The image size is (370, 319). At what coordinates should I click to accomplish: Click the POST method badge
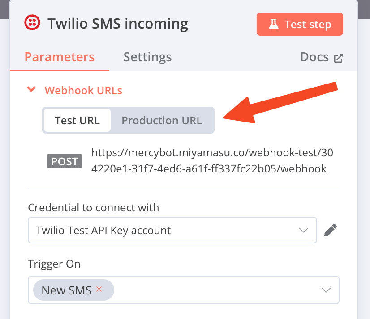click(65, 161)
